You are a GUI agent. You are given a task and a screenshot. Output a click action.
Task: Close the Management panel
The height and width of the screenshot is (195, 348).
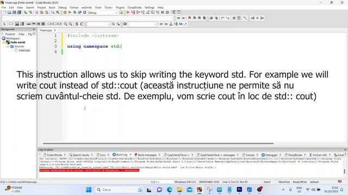(34, 29)
